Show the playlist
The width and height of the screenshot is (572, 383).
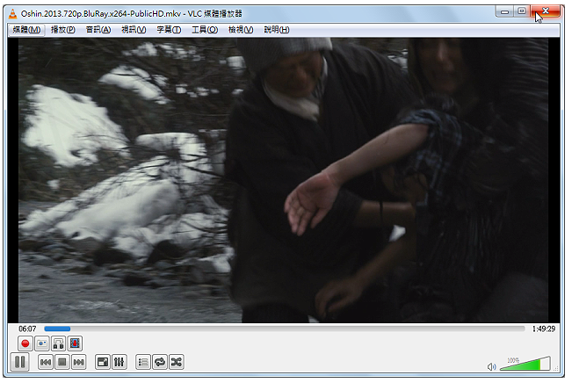tap(143, 362)
